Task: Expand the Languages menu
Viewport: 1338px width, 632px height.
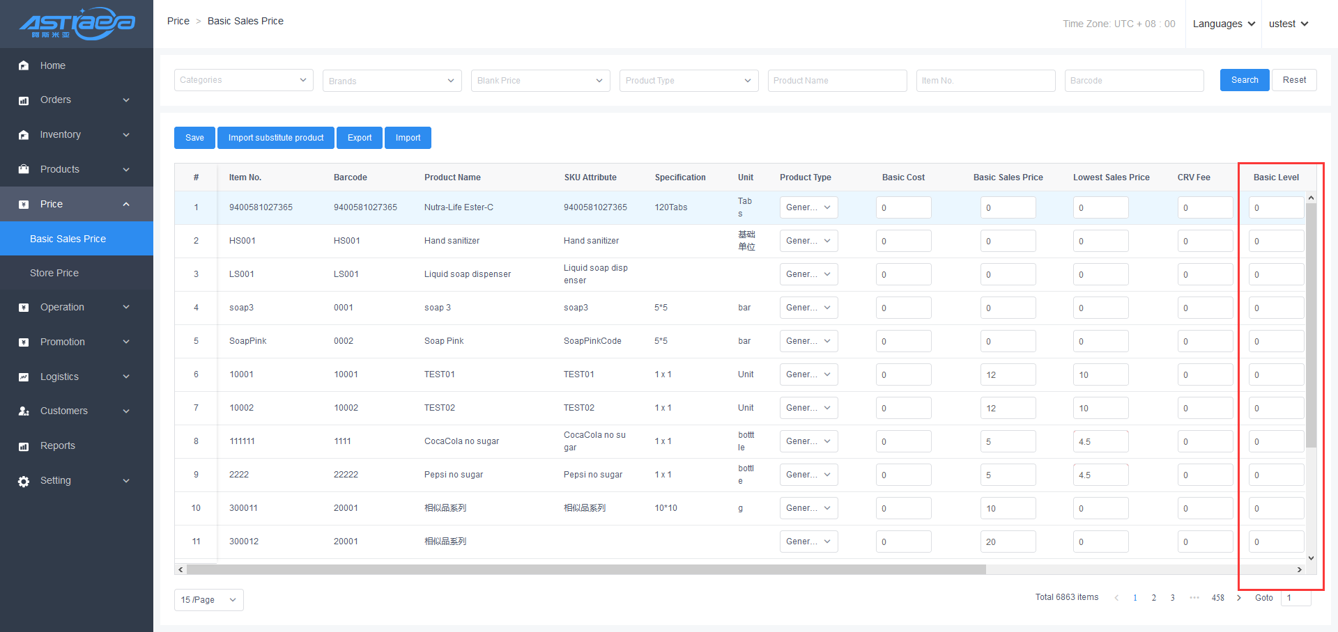Action: (x=1224, y=24)
